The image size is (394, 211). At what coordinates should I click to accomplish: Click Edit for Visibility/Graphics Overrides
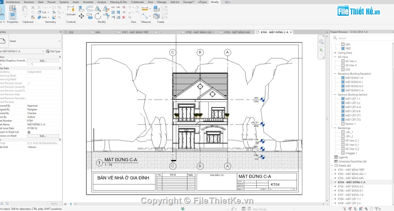click(43, 61)
